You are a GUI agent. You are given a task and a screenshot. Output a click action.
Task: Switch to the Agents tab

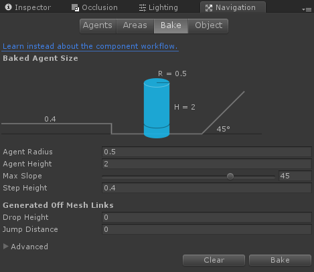coord(98,25)
